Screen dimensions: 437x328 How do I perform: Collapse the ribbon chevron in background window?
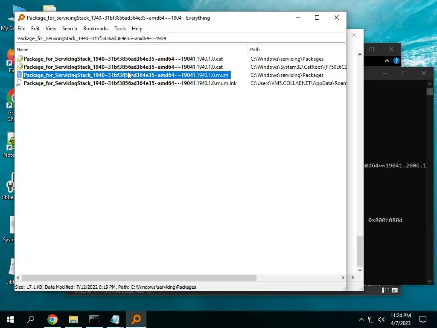pyautogui.click(x=387, y=61)
